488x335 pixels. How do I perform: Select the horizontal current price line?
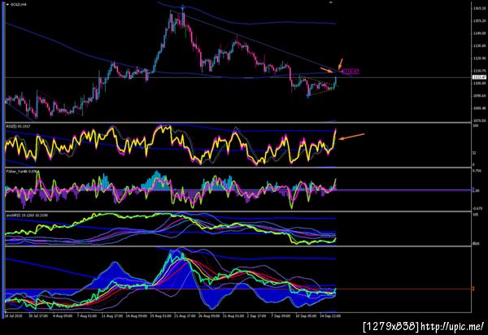[x=237, y=77]
